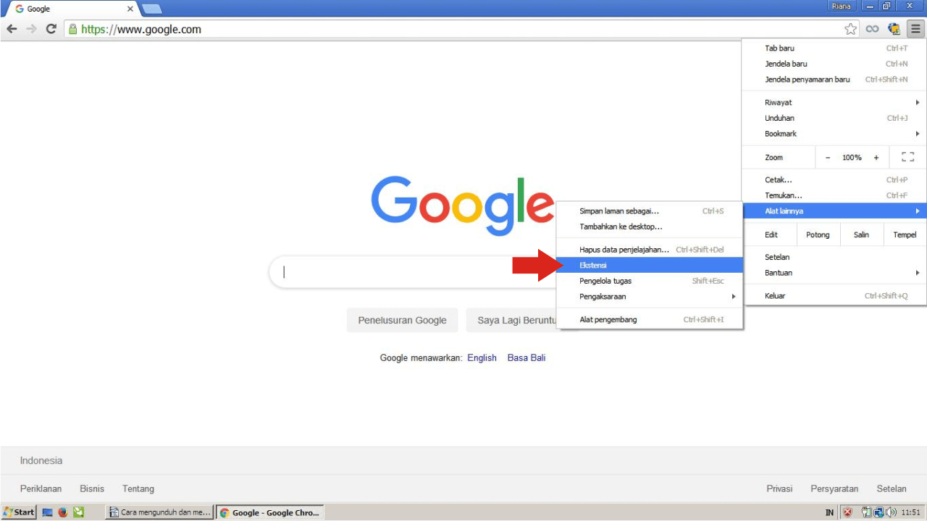
Task: Decrease zoom with the minus button
Action: pyautogui.click(x=828, y=157)
